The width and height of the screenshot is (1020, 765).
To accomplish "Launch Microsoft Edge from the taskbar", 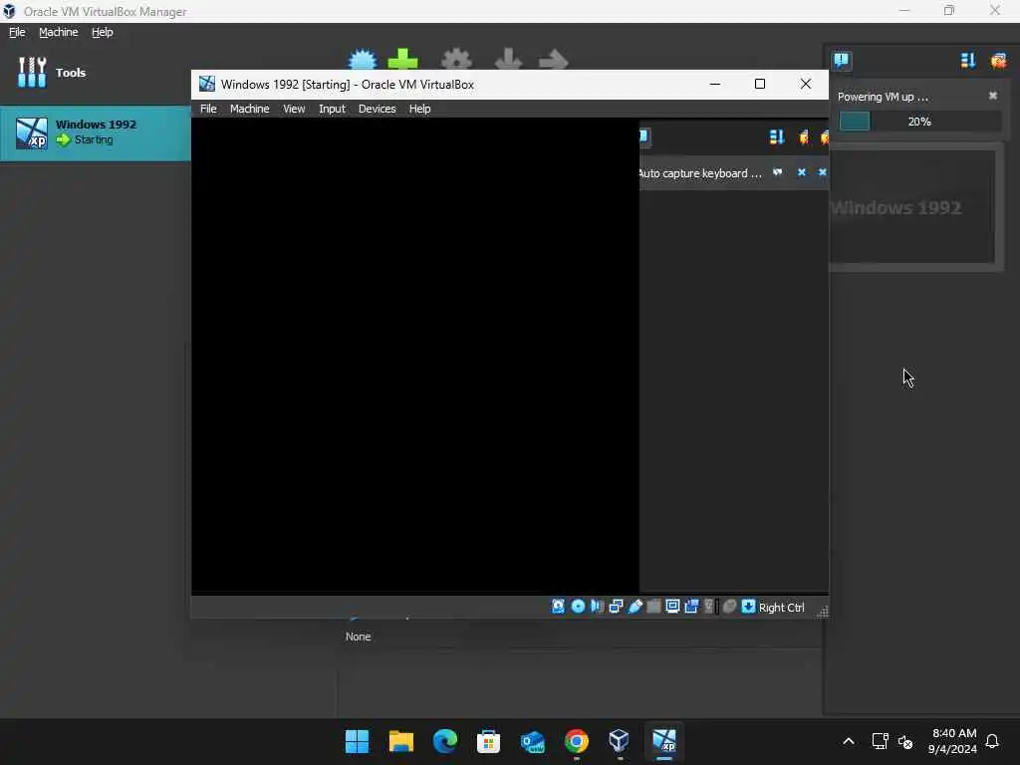I will point(445,741).
